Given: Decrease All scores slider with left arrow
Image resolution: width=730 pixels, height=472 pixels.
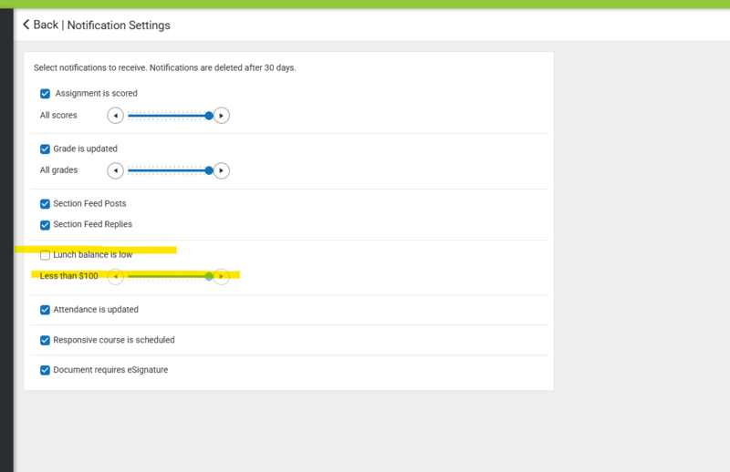Looking at the screenshot, I should pyautogui.click(x=115, y=116).
